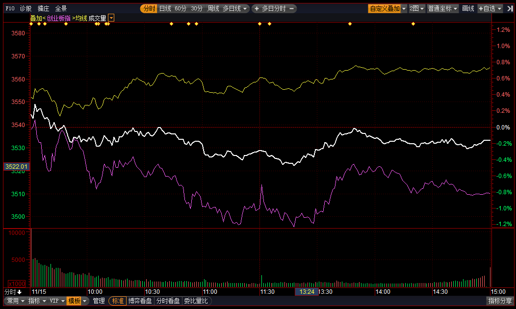This screenshot has width=516, height=309.
Task: Add to watchlist with +自选 button
Action: (x=490, y=8)
